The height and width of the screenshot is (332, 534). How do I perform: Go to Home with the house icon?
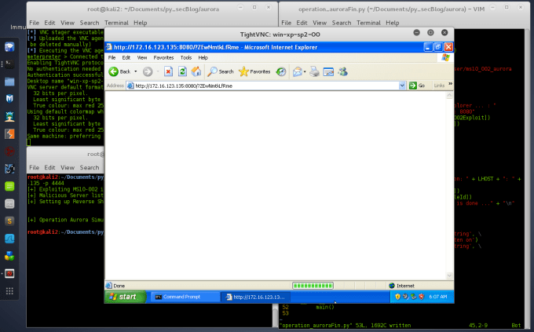click(x=196, y=71)
